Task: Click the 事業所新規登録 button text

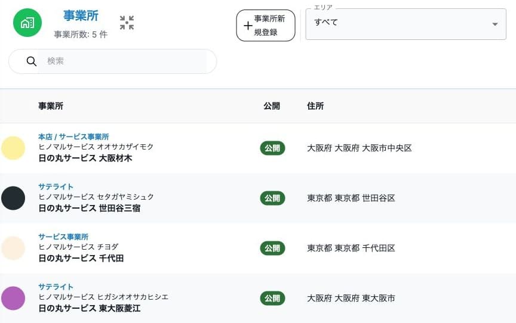Action: [x=269, y=26]
